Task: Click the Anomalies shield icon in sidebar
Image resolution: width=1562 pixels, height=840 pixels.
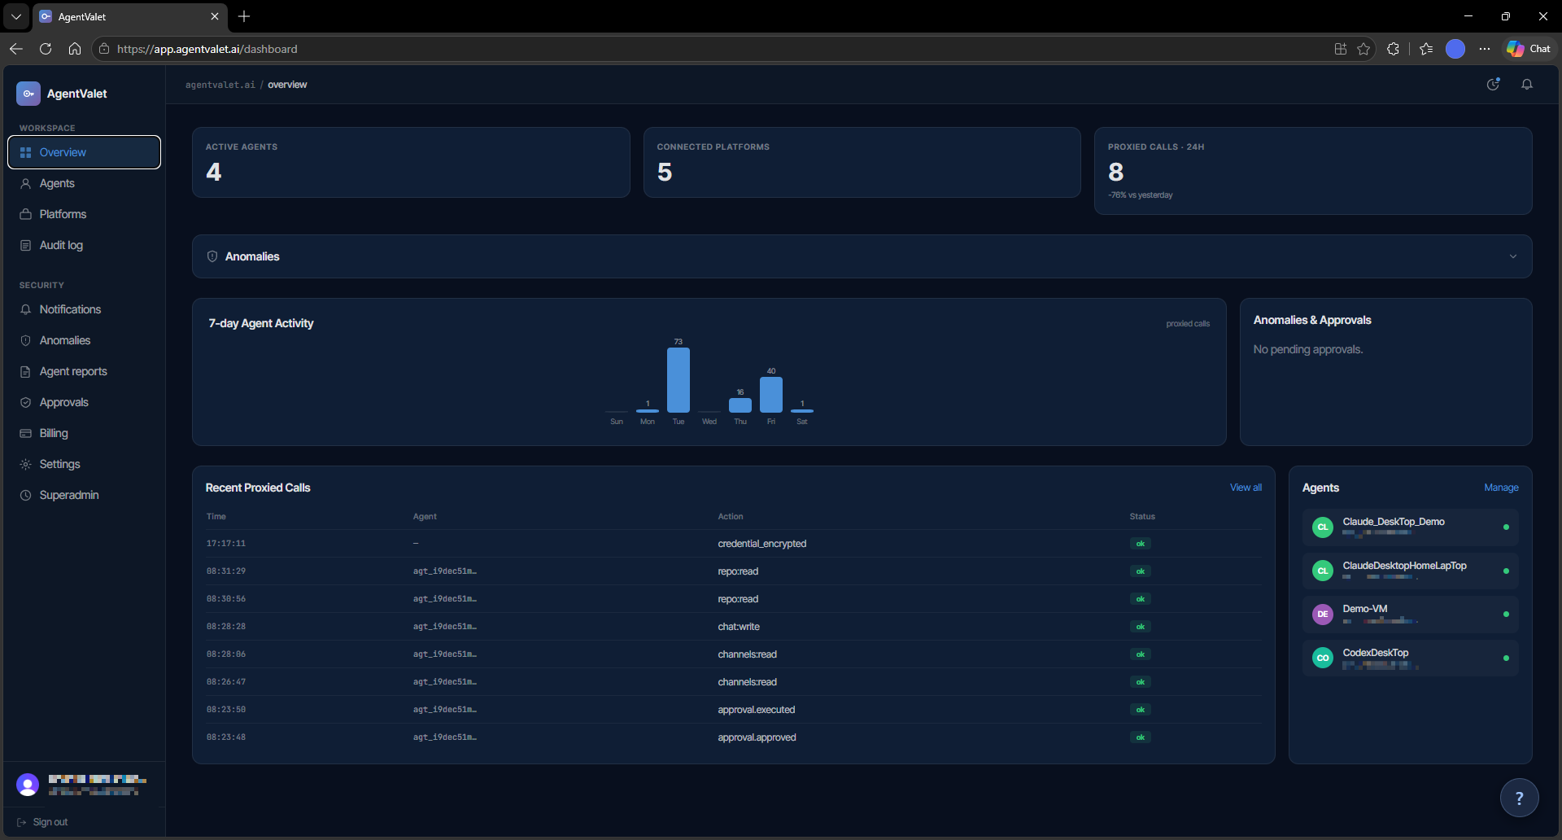Action: (25, 340)
